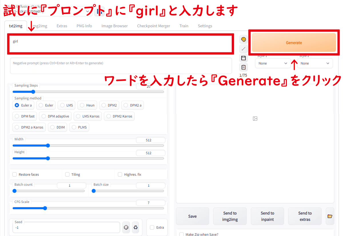Click the Save button
This screenshot has width=343, height=236.
click(x=192, y=216)
